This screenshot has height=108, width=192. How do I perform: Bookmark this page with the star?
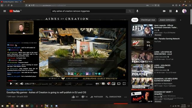coord(158,5)
